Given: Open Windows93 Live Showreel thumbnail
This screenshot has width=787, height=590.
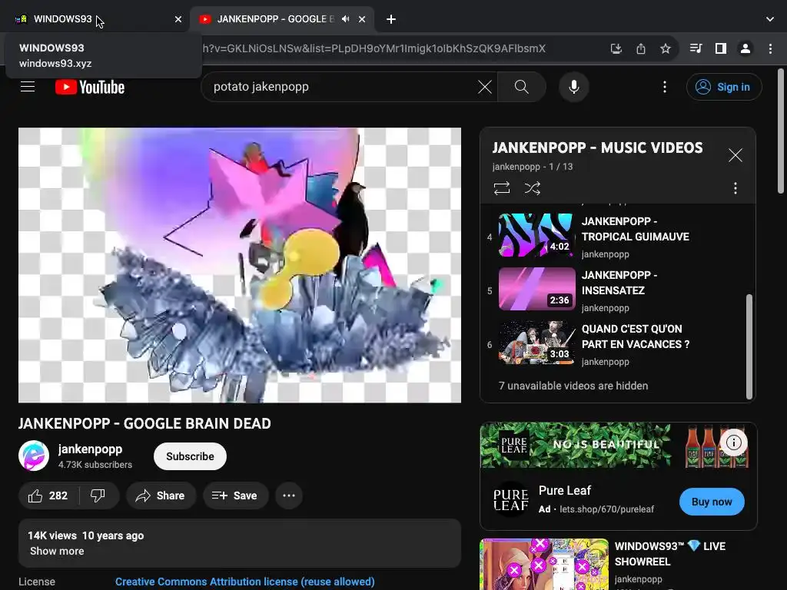Looking at the screenshot, I should (544, 565).
